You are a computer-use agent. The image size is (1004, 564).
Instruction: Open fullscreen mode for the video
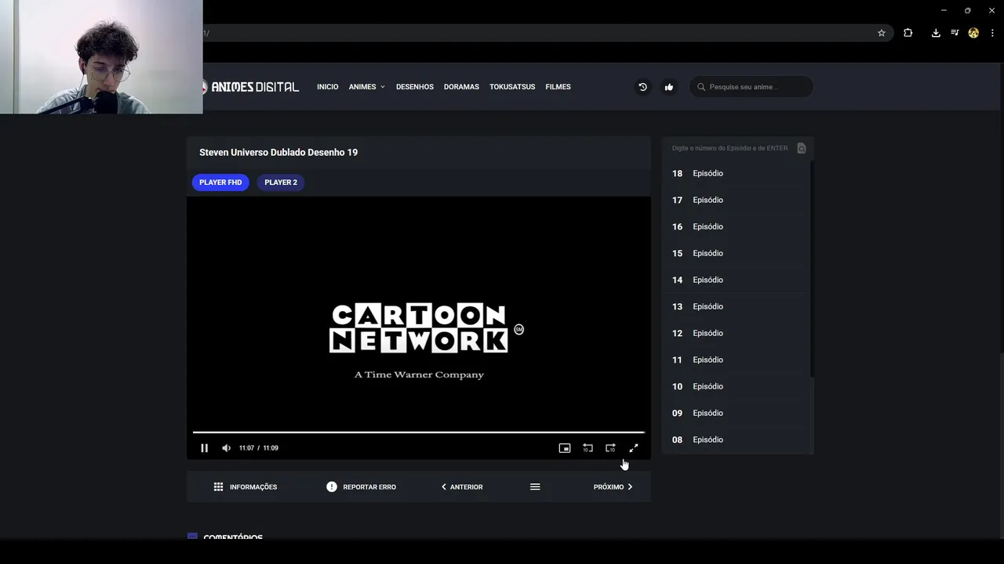tap(634, 448)
